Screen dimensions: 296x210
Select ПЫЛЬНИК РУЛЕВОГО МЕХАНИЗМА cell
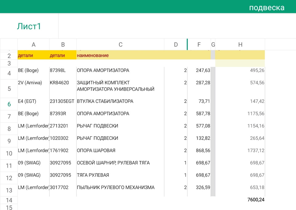[x=116, y=188]
